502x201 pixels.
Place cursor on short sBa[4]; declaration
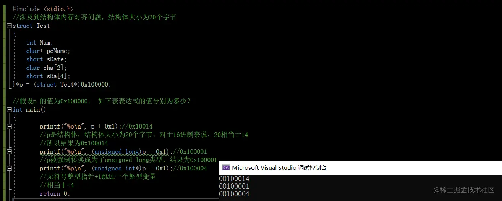pyautogui.click(x=48, y=76)
